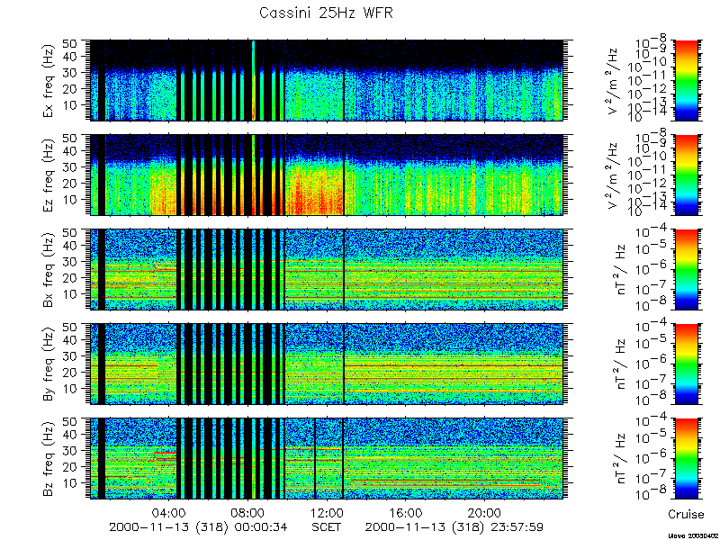Select the Bz frequency spectrogram panel

pyautogui.click(x=327, y=459)
